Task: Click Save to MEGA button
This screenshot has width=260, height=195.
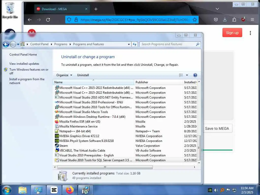Action: click(217, 128)
